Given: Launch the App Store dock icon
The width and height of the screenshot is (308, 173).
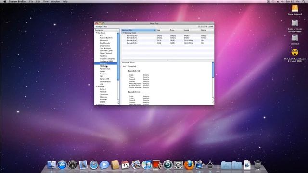Looking at the screenshot, I should 62,165.
